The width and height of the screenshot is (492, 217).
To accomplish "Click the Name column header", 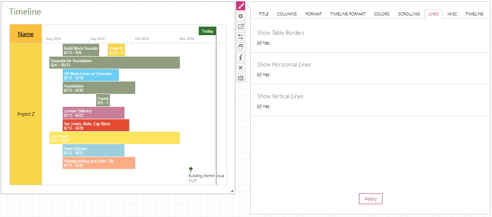I will pos(26,34).
